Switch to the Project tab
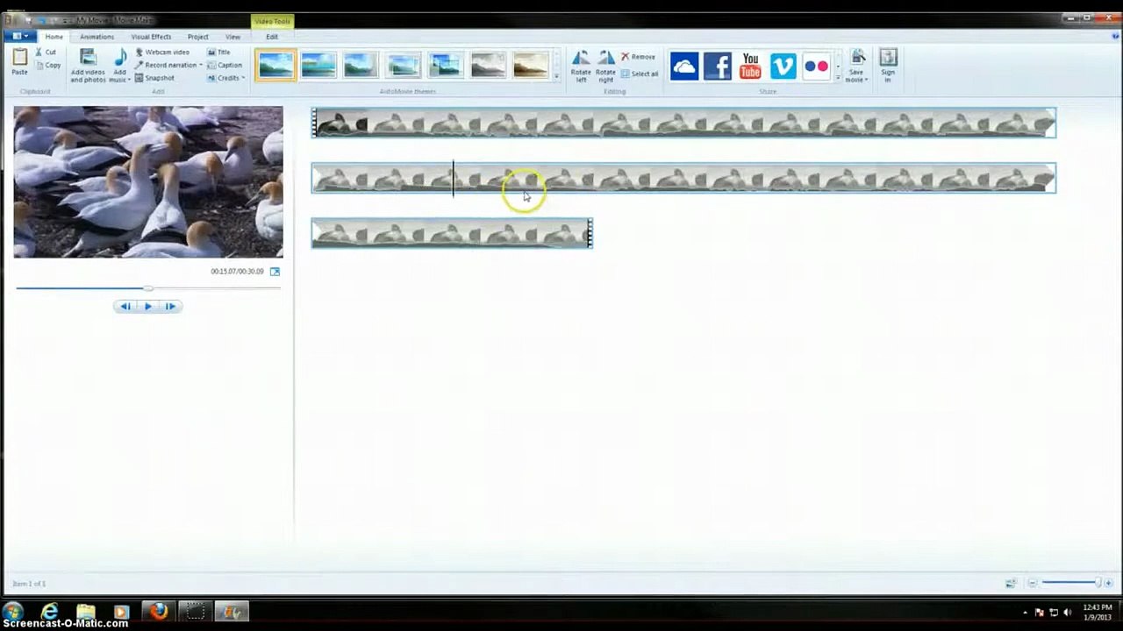1123x631 pixels. 197,37
